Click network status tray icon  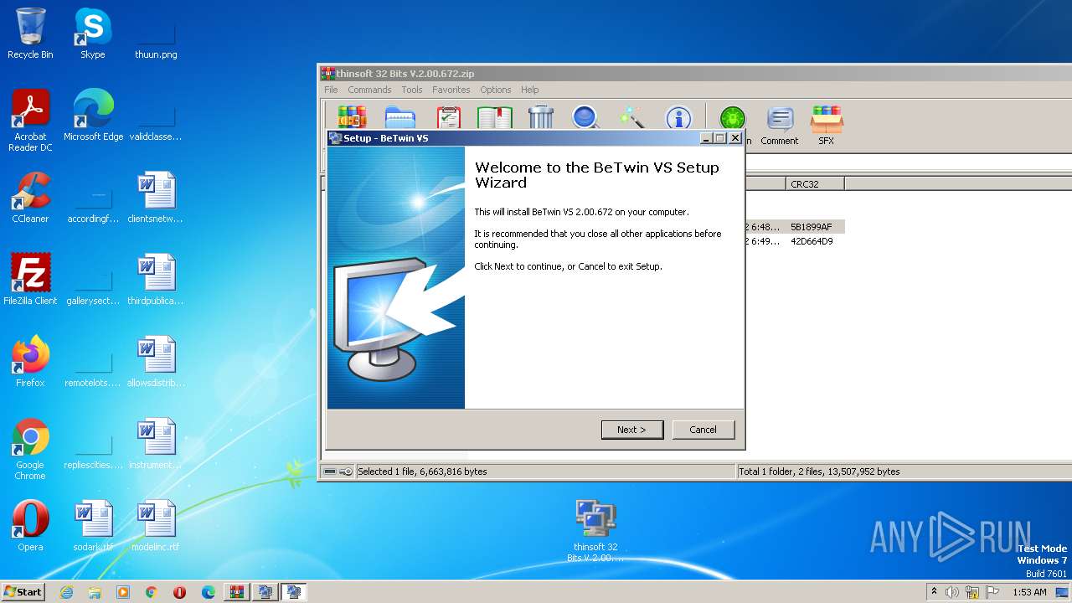pyautogui.click(x=972, y=592)
